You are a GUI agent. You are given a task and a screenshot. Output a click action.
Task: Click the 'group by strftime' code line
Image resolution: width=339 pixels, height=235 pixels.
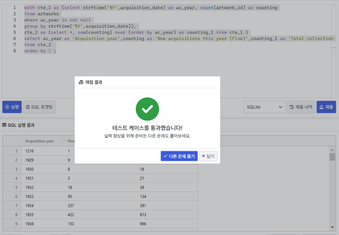click(x=80, y=26)
